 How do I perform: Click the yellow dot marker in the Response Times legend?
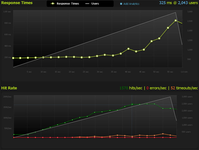[52, 4]
